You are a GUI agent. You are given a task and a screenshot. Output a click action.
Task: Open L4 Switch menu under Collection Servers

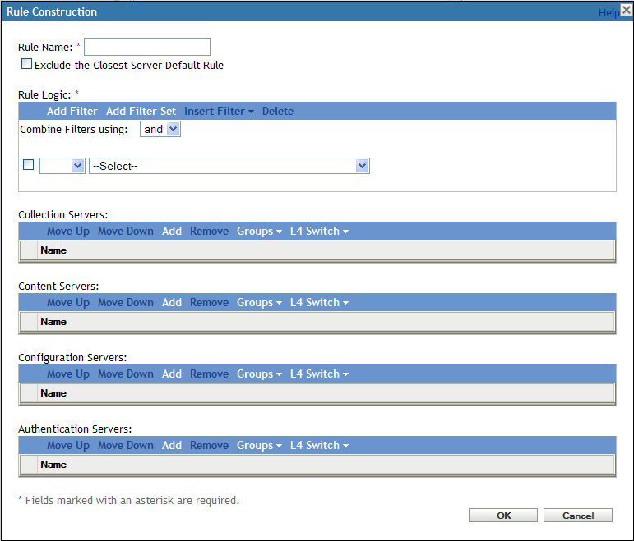tap(319, 231)
